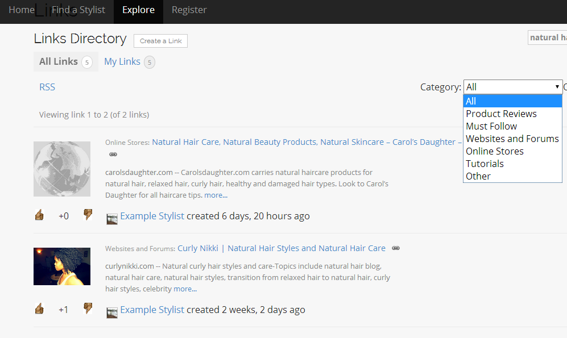Select Online Stores category option
The height and width of the screenshot is (338, 567).
pyautogui.click(x=494, y=151)
